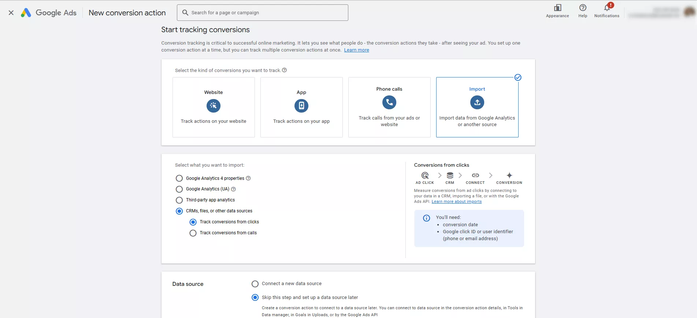Click the Google Ads logo icon
Image resolution: width=697 pixels, height=318 pixels.
26,13
